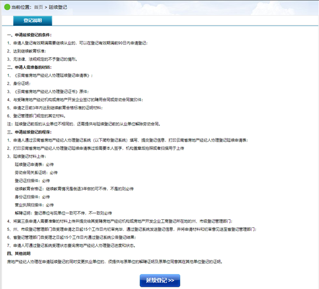Click the 延续登记 >> button
Viewport: 319px width, 289px height.
(x=160, y=280)
